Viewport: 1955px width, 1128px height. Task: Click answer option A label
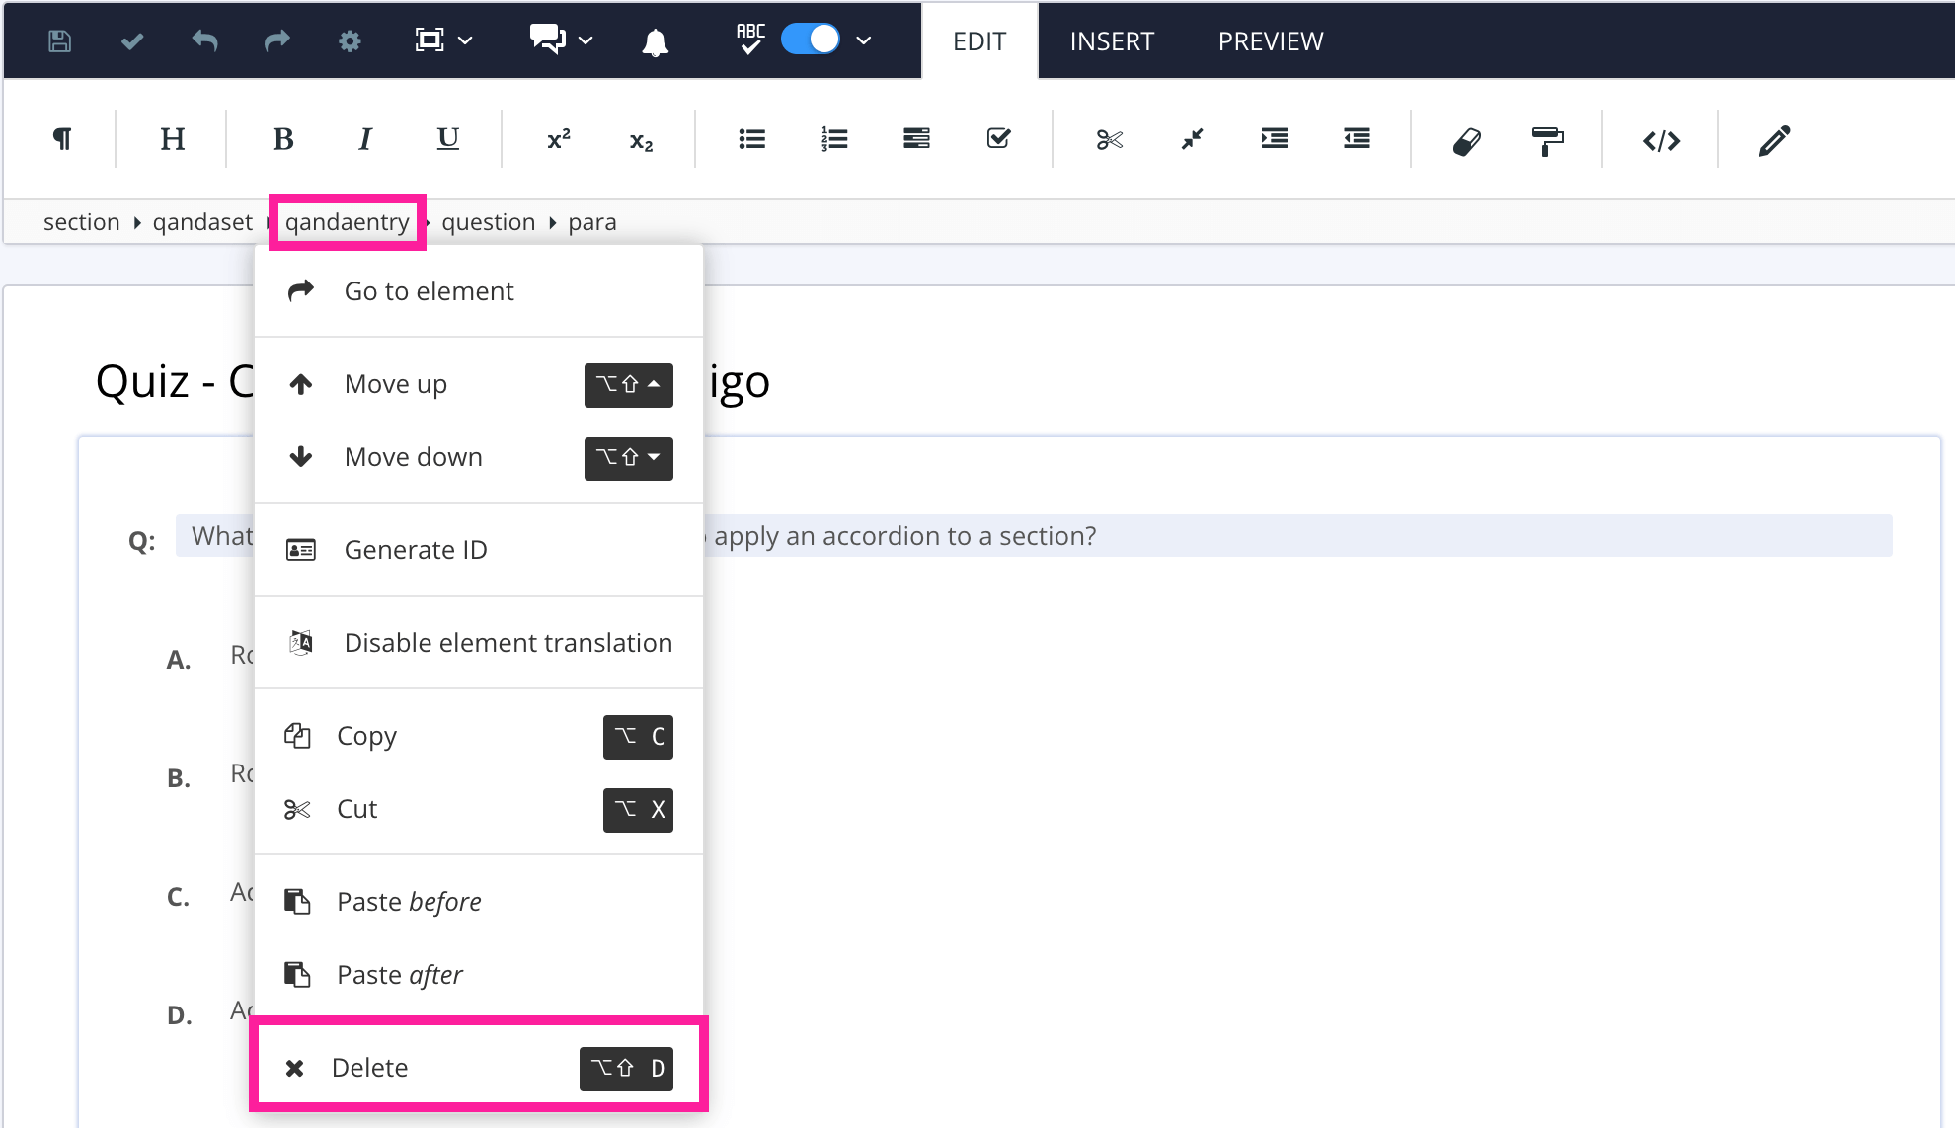[179, 659]
